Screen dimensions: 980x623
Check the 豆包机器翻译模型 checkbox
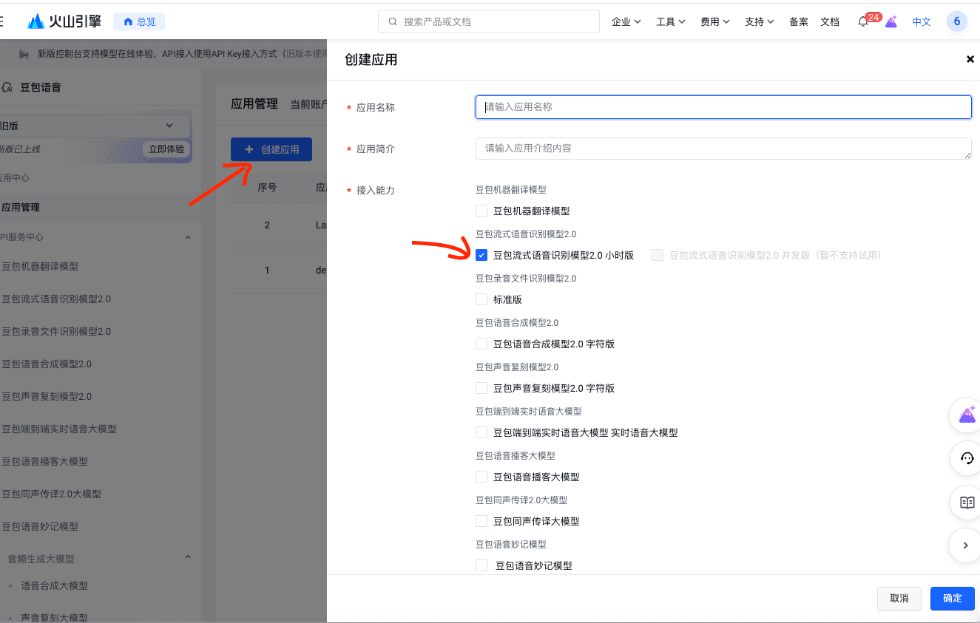point(481,211)
